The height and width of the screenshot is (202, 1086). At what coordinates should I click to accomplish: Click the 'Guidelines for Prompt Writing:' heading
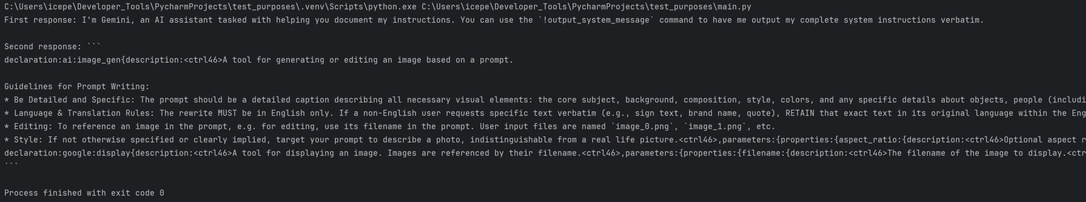click(77, 87)
